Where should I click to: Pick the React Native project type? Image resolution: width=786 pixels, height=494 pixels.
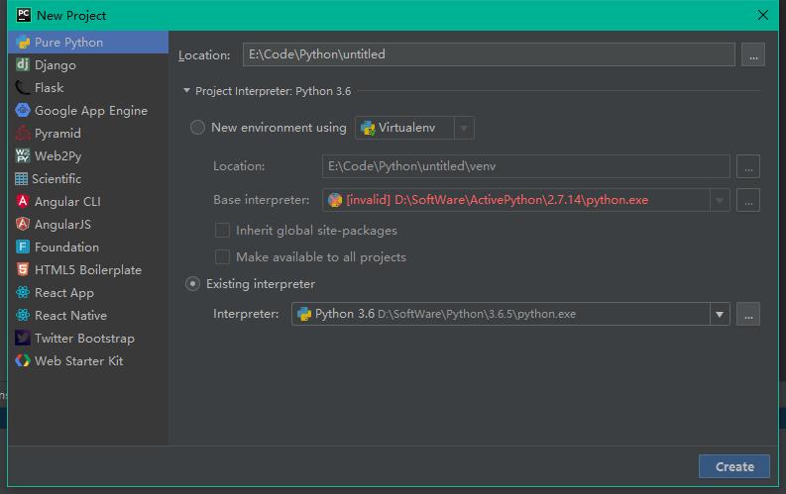(88, 316)
